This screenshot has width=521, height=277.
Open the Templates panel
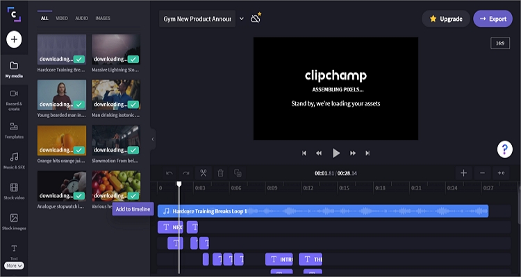click(x=14, y=131)
